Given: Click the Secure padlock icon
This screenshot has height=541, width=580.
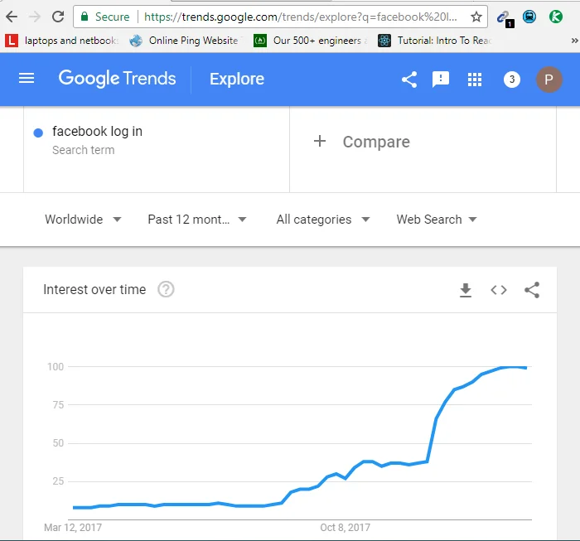Looking at the screenshot, I should 85,17.
